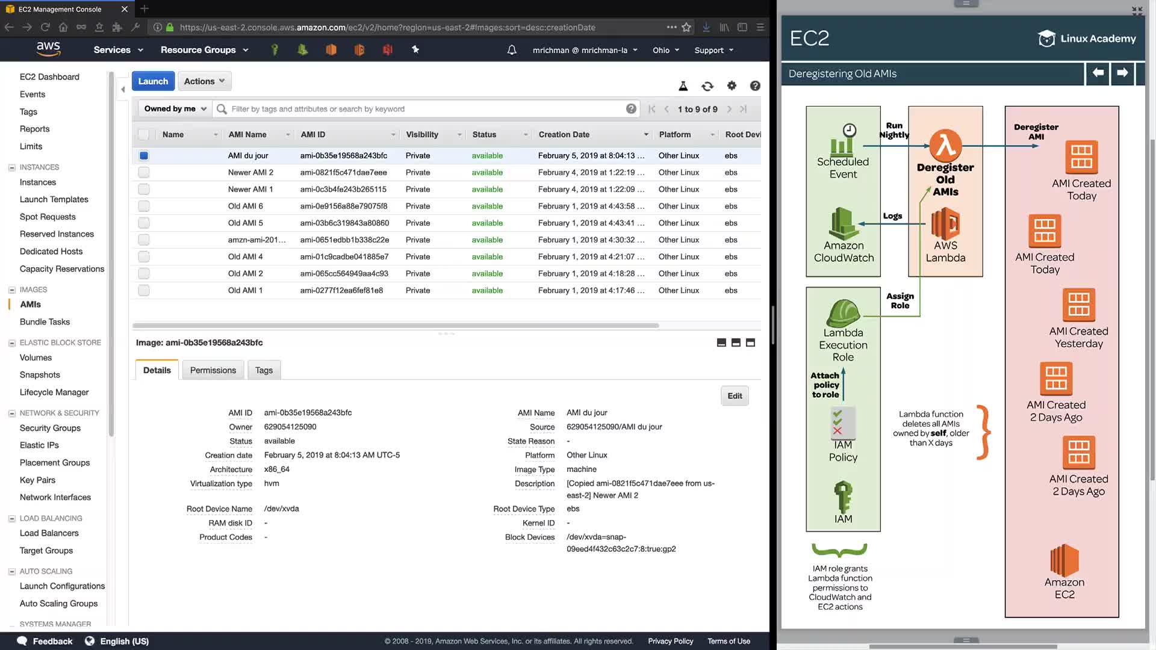
Task: Expand the Owned by me filter dropdown
Action: click(175, 109)
